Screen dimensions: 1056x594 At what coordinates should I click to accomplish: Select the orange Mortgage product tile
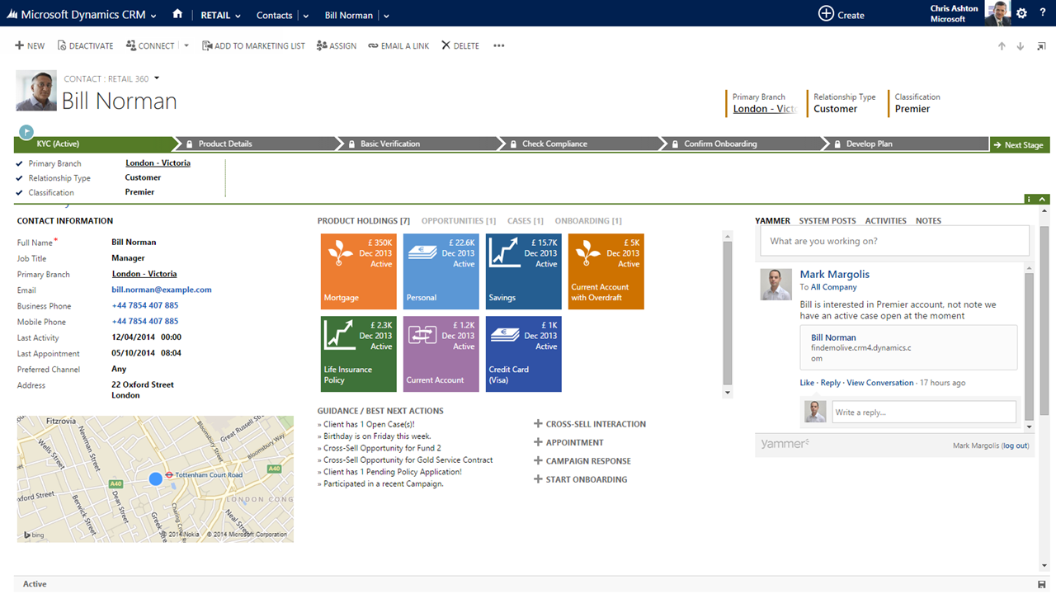(358, 271)
